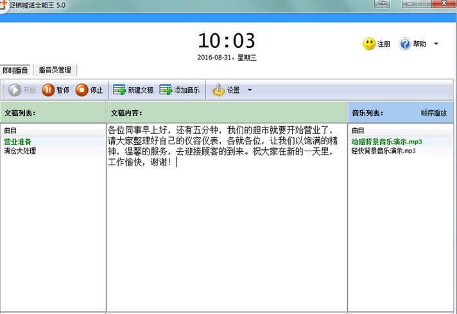The image size is (457, 314).
Task: Click the smiley 注册 register icon
Action: [x=369, y=44]
